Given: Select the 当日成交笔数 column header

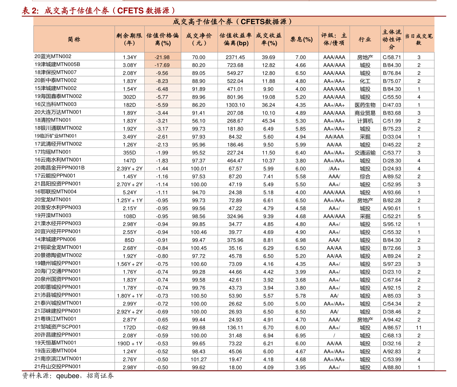Looking at the screenshot, I should tap(419, 40).
